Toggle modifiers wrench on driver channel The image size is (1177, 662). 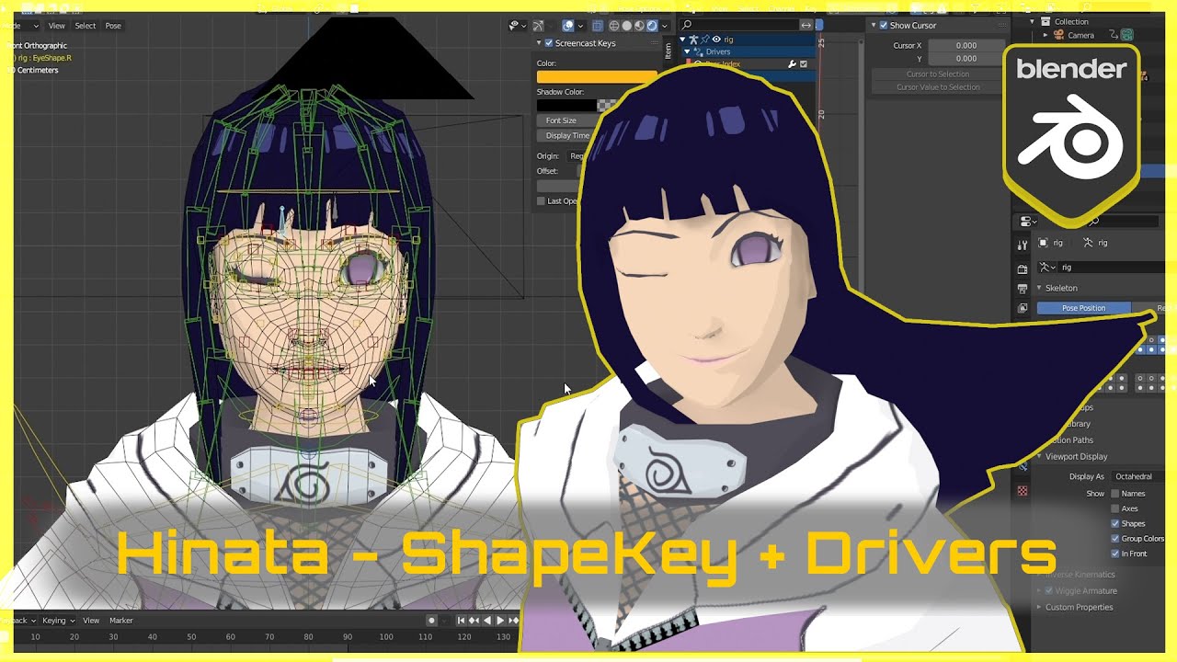point(792,64)
